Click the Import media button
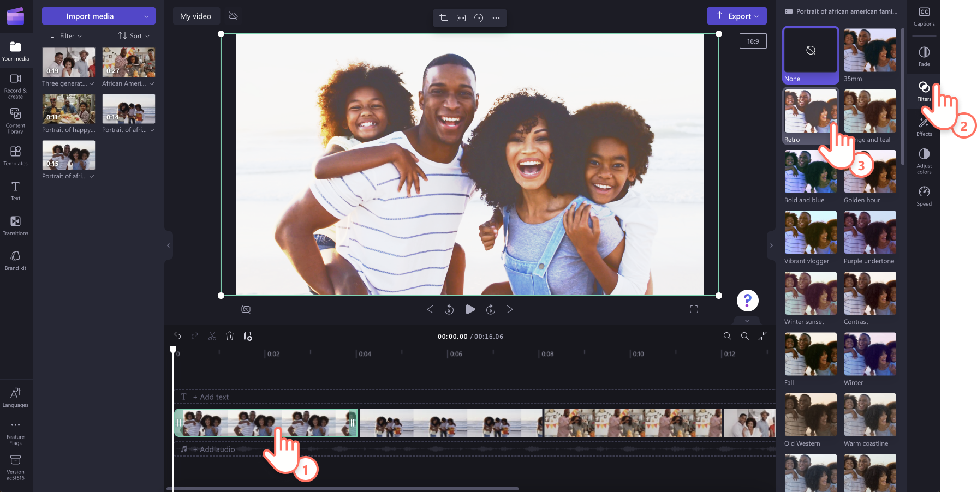 pos(90,16)
